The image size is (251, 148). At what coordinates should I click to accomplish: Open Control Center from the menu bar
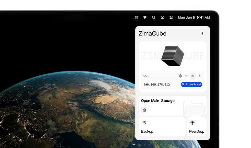coord(171,18)
